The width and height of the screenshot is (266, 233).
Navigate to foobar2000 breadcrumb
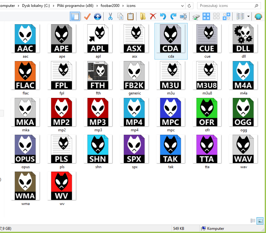point(110,6)
